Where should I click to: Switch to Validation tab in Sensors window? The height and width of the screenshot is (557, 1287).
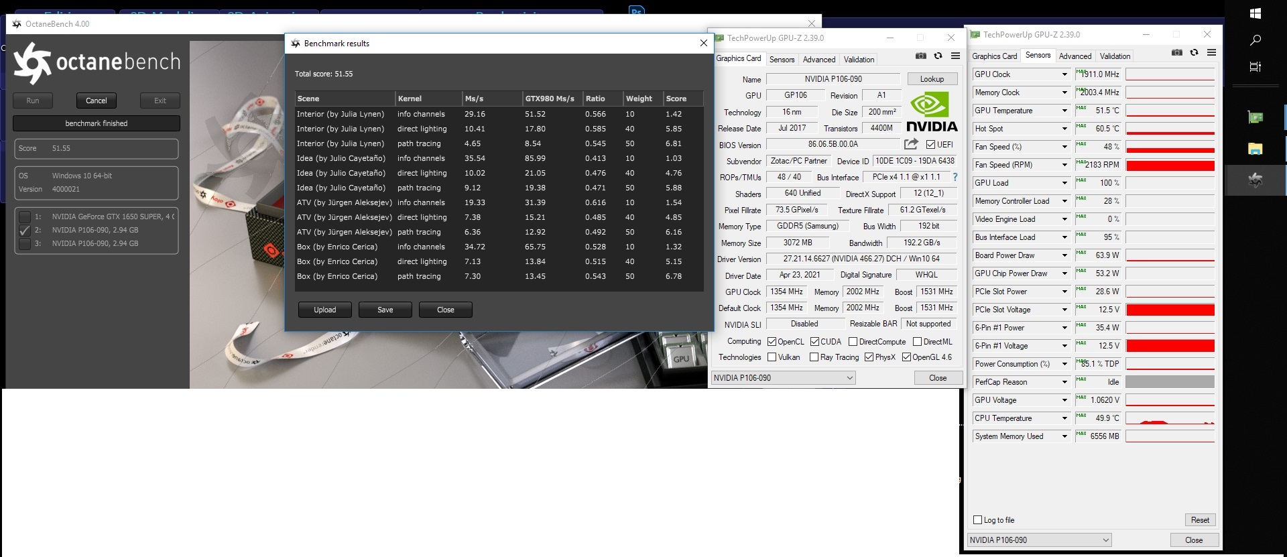tap(1115, 56)
